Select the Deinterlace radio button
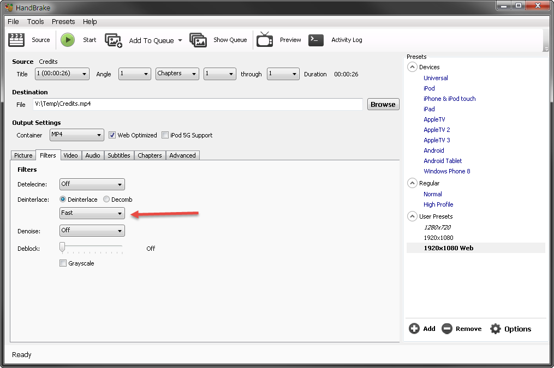The width and height of the screenshot is (554, 368). coord(63,200)
